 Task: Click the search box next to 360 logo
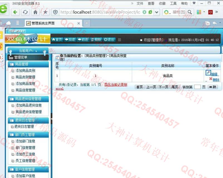click(x=179, y=12)
